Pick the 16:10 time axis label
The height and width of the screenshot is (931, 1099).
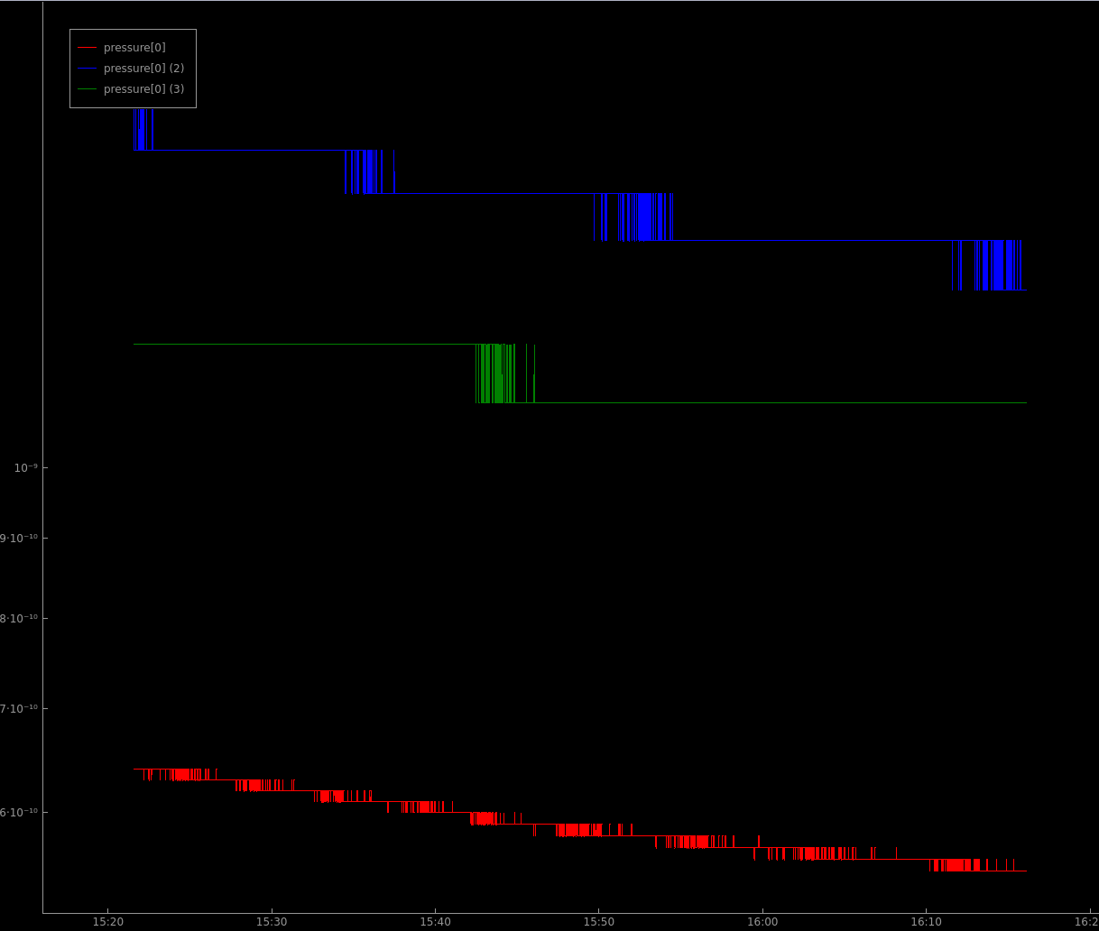(x=926, y=922)
